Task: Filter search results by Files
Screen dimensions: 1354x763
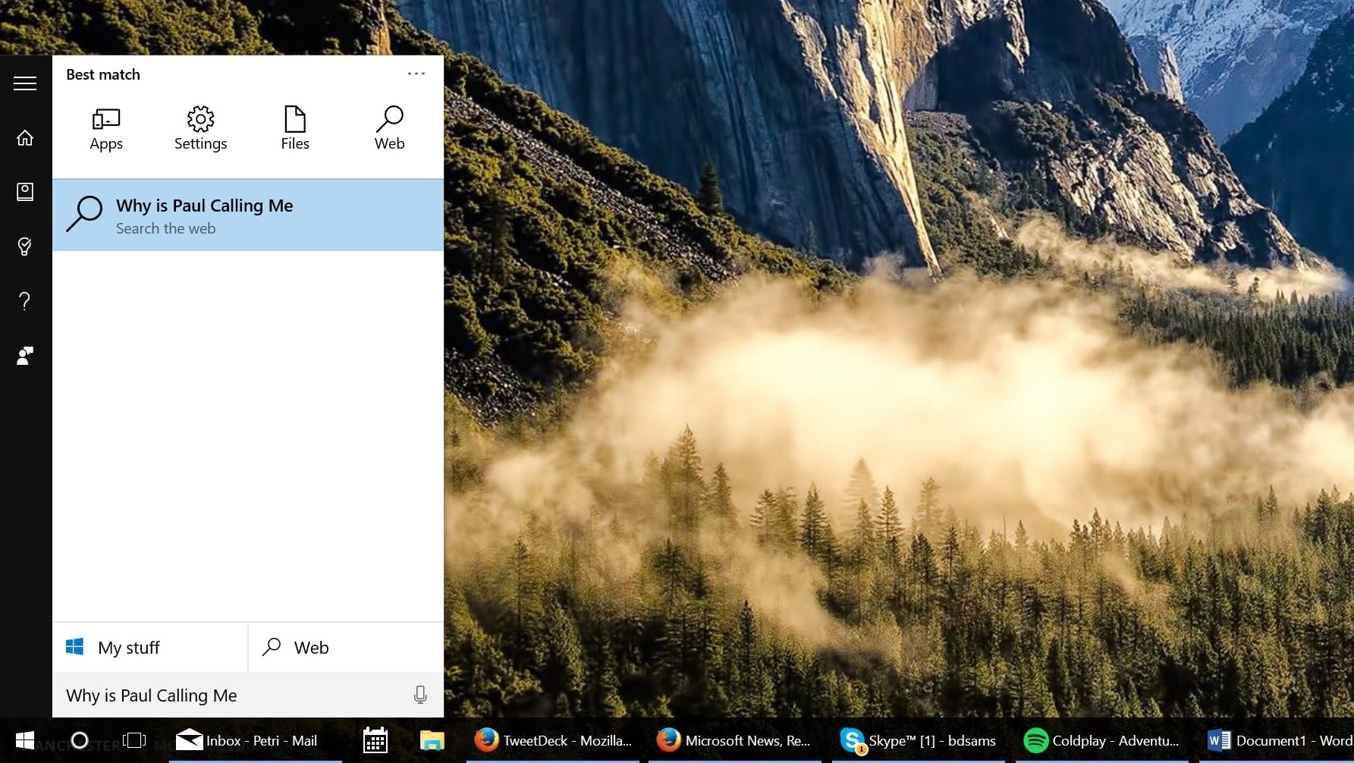Action: (295, 129)
